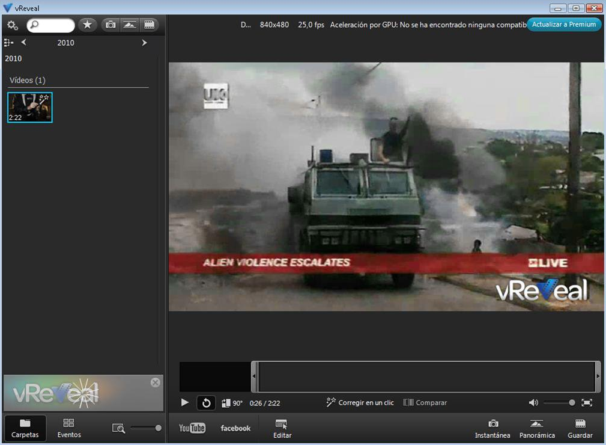Toggle the Comparar view
606x445 pixels.
pos(425,402)
